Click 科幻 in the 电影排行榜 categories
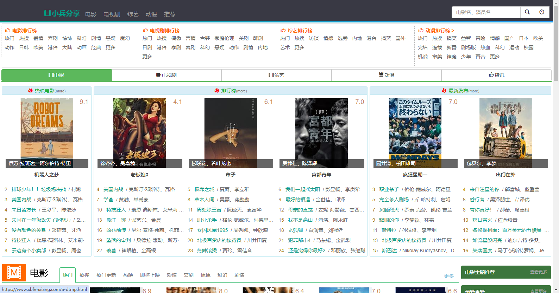 pos(82,38)
